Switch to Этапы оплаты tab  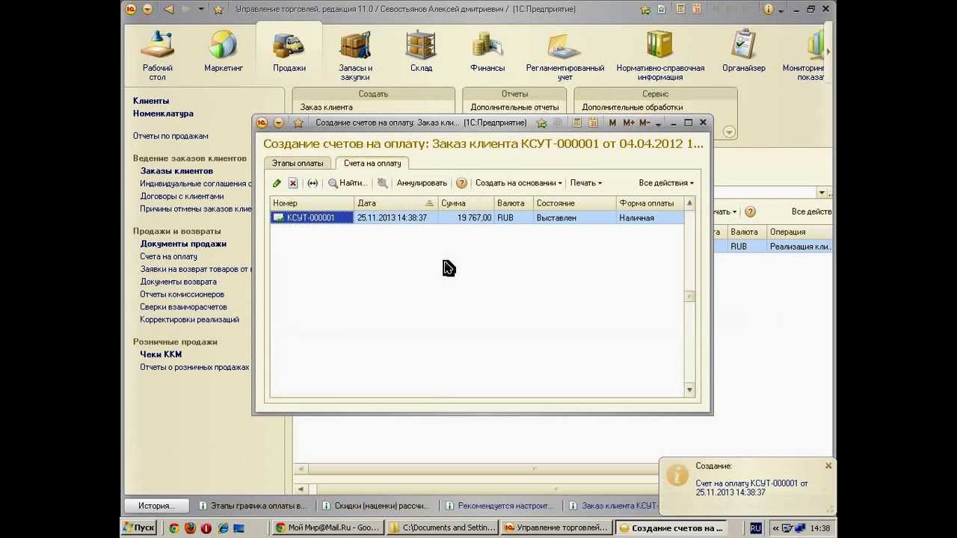[x=298, y=163]
